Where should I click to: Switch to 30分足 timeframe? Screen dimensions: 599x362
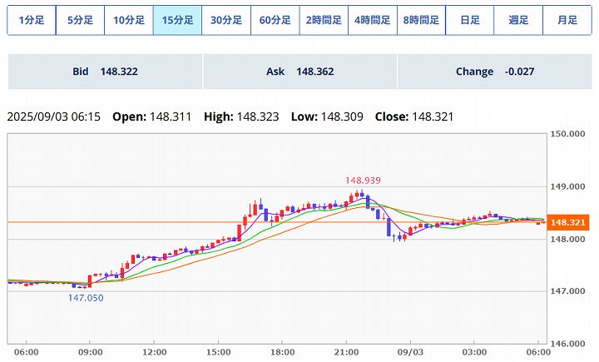(226, 20)
